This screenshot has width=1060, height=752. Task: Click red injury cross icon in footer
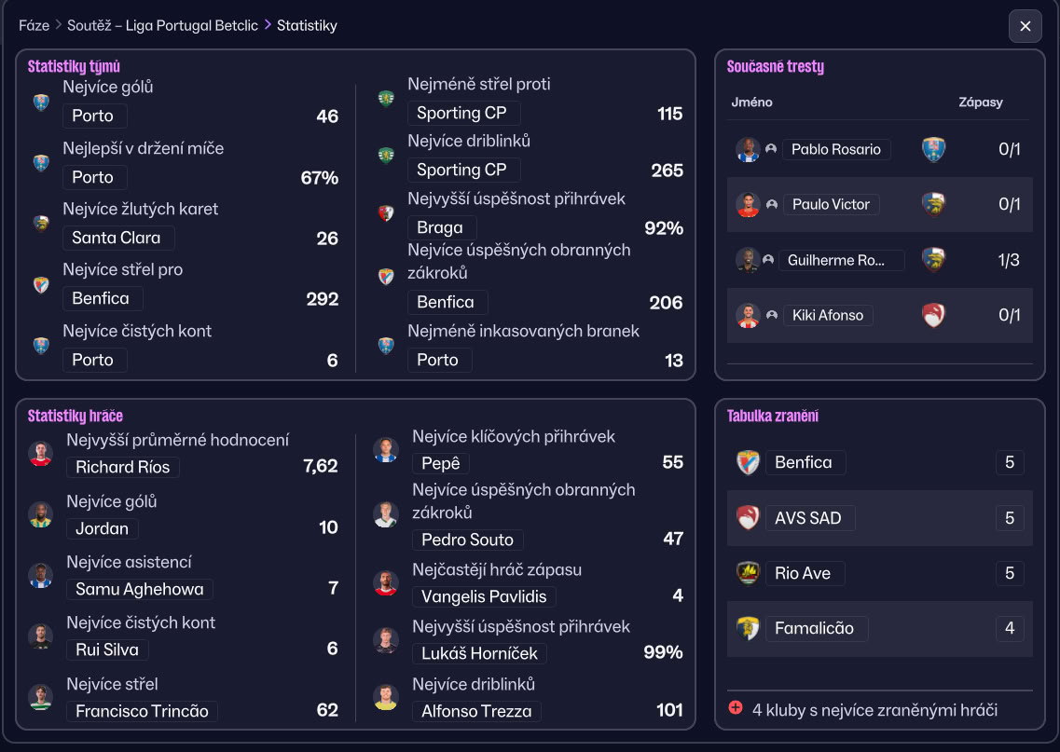pos(736,707)
